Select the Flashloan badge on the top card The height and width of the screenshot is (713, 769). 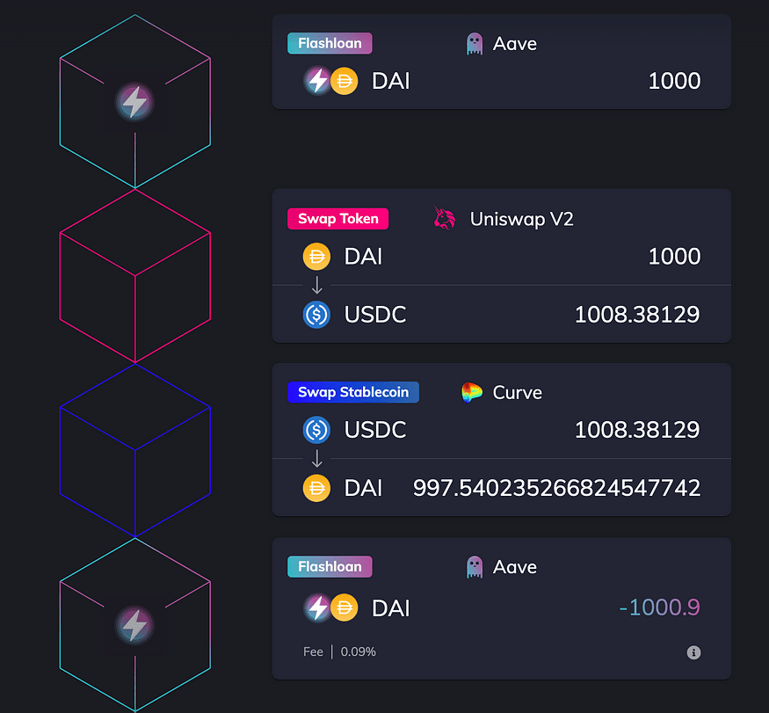coord(330,43)
